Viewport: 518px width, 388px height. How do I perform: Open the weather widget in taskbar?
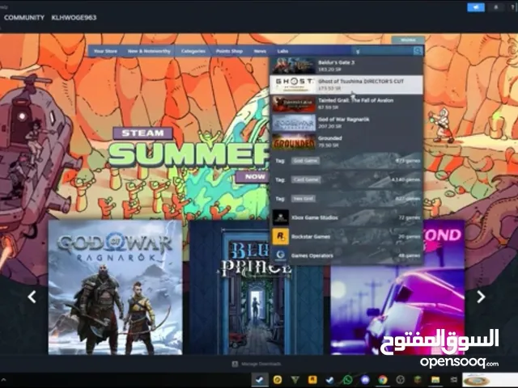pos(490,380)
